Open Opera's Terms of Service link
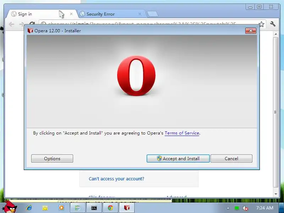 [x=182, y=133]
